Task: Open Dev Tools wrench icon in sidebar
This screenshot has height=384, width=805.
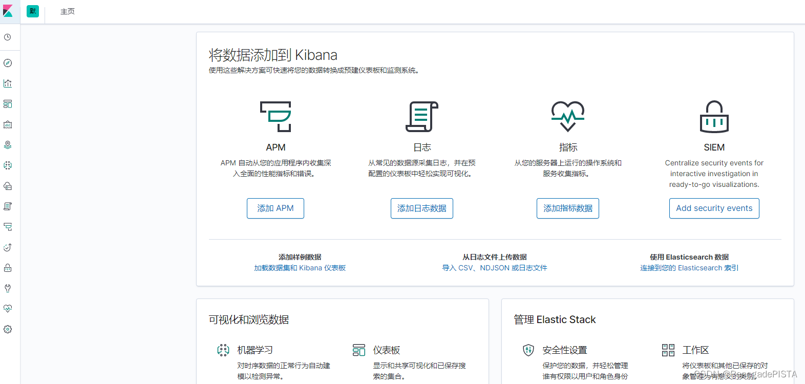Action: click(x=8, y=288)
